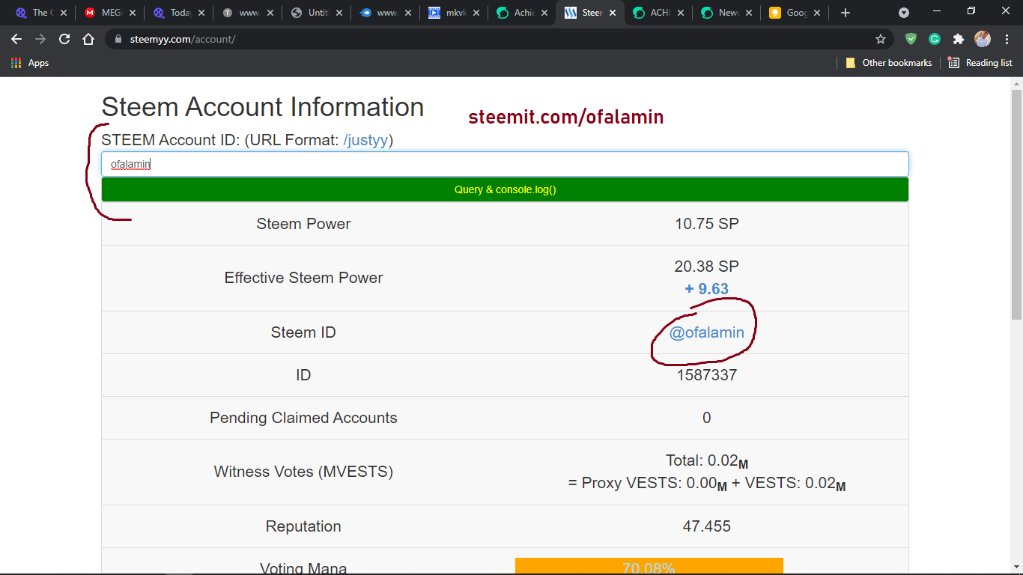The image size is (1023, 575).
Task: Go back to the previous page
Action: (16, 39)
